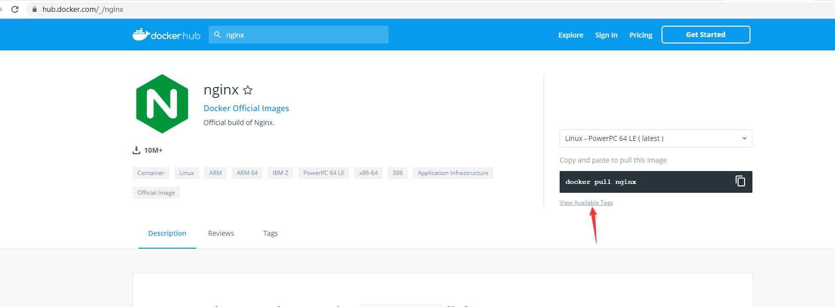Click the Linux tag chip

click(187, 173)
